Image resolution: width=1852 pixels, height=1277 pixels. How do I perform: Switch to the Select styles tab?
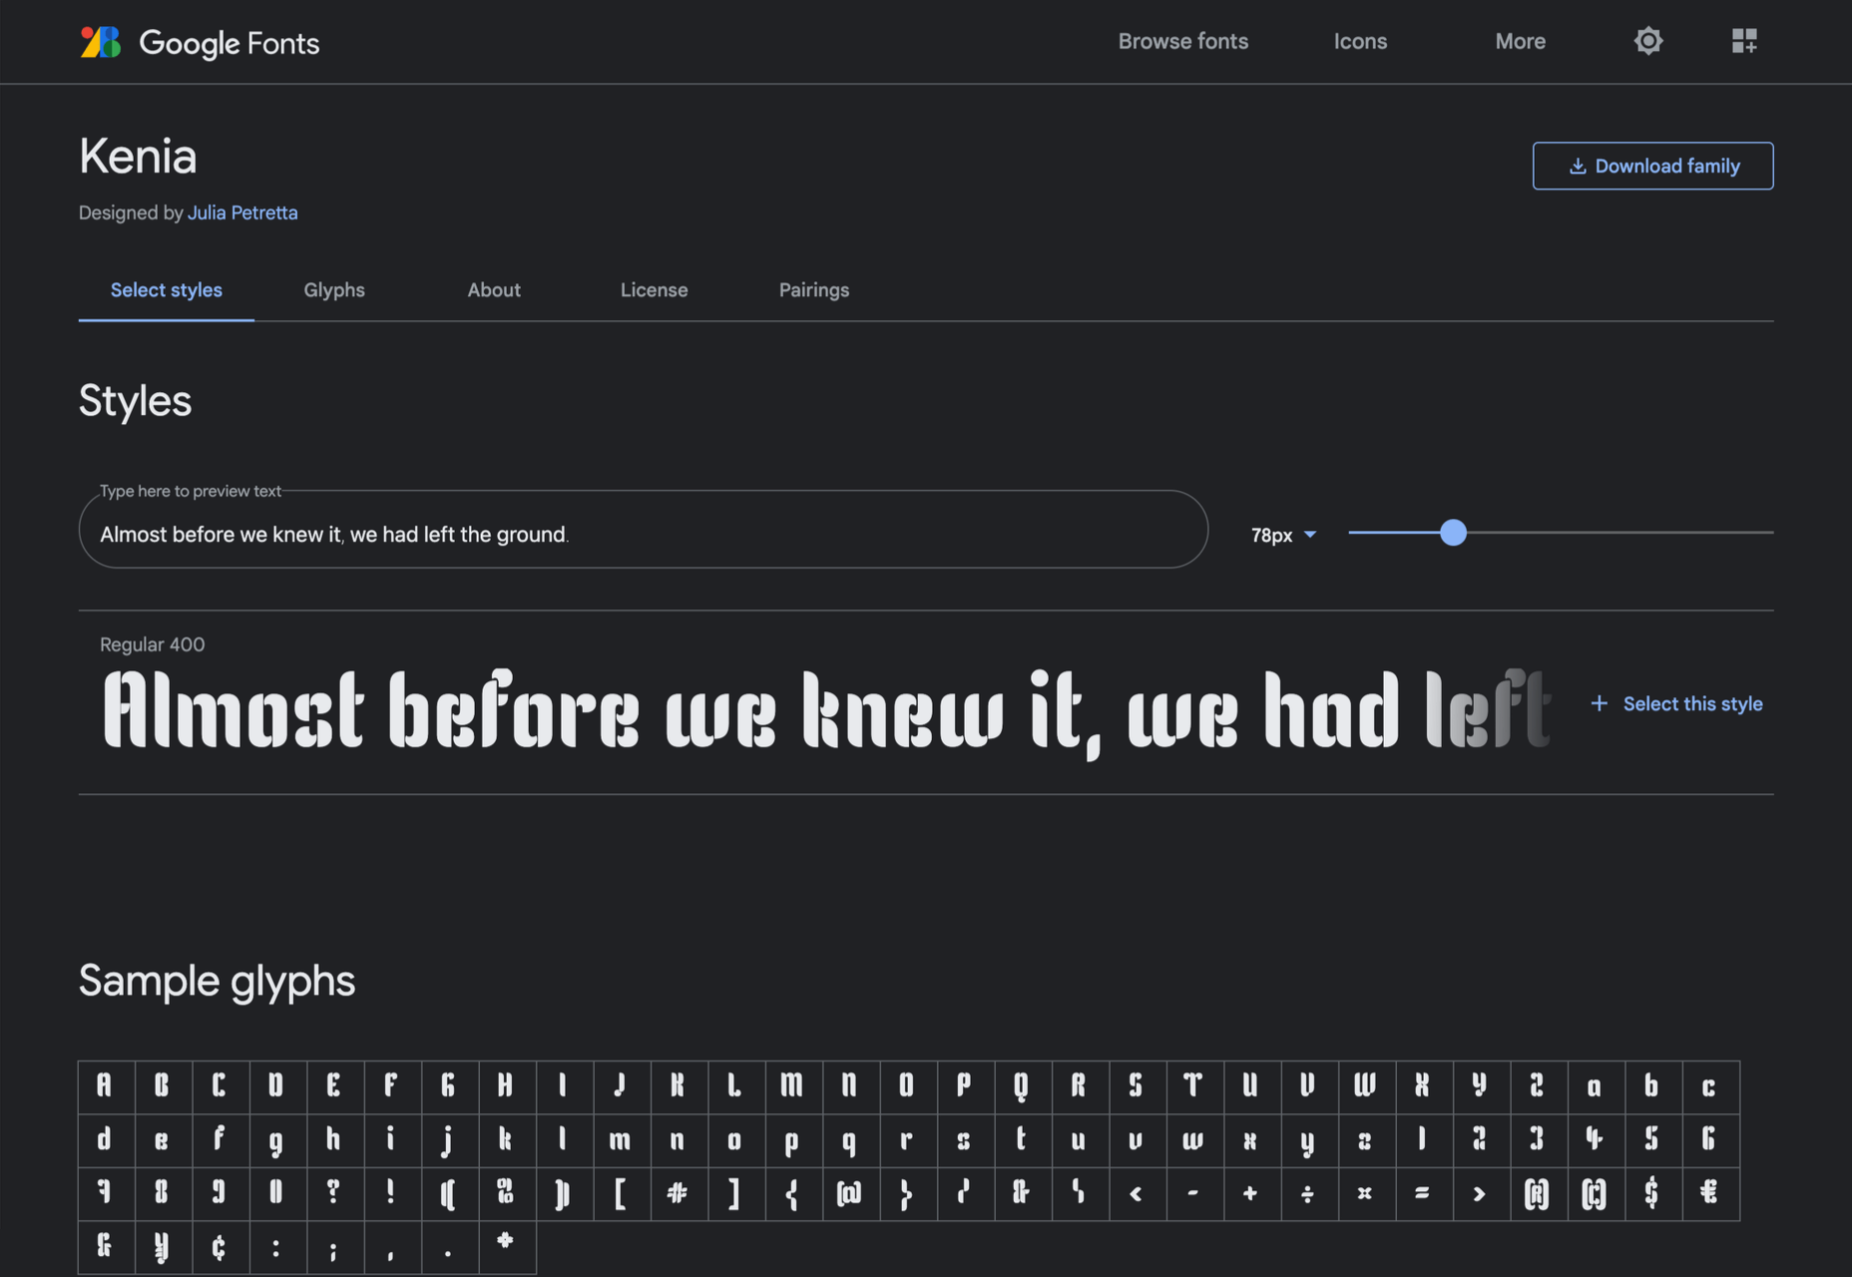coord(167,290)
